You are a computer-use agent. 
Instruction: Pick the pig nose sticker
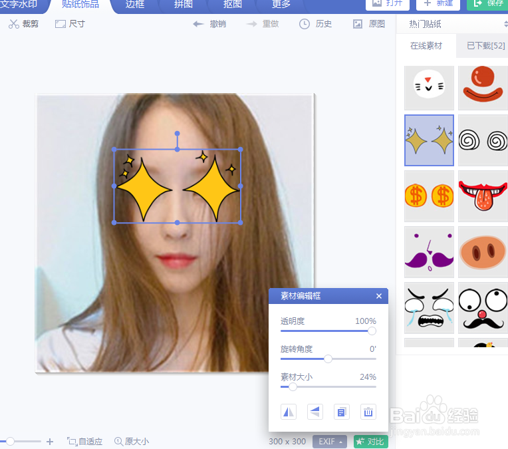click(483, 252)
